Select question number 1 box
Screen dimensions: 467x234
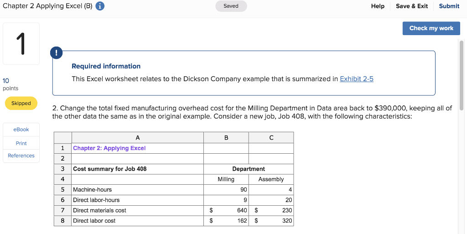(21, 43)
